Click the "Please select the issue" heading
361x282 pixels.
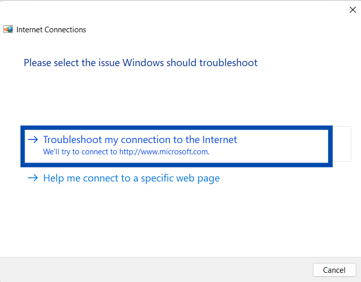click(140, 63)
